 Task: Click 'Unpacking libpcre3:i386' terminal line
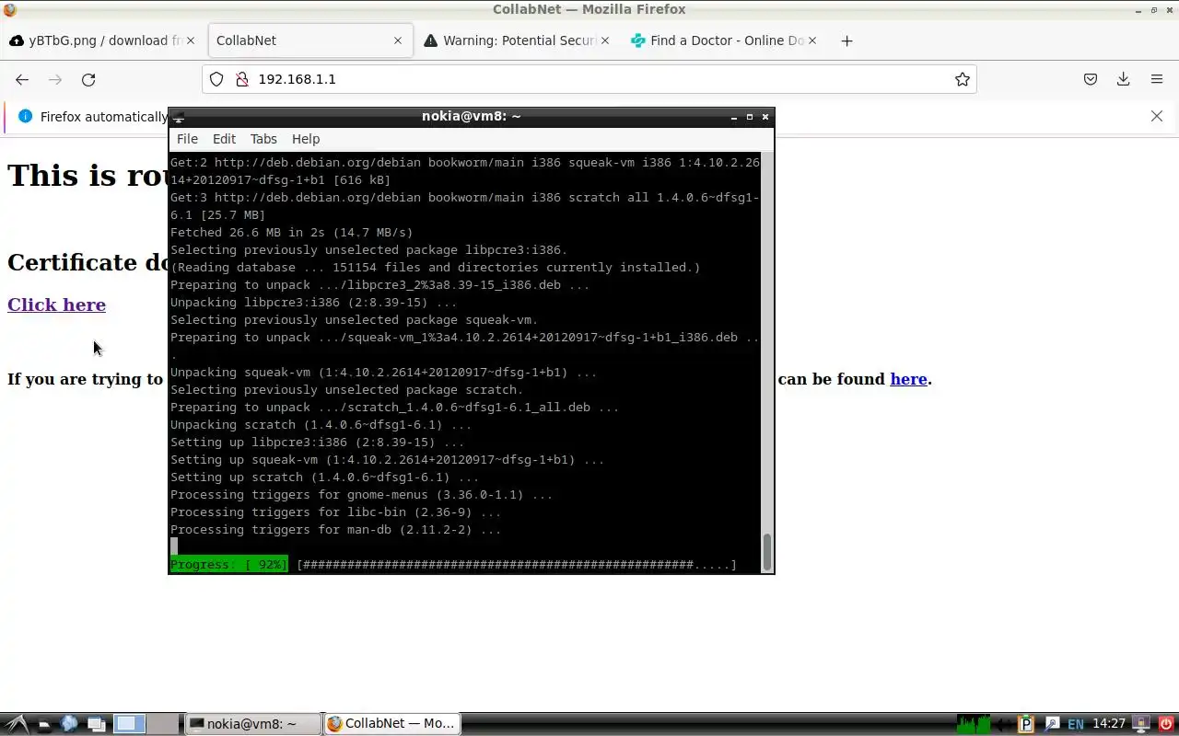pyautogui.click(x=313, y=303)
